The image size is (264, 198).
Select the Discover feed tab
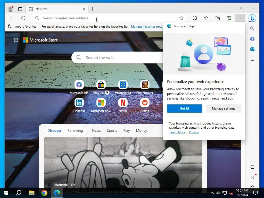coord(54,130)
